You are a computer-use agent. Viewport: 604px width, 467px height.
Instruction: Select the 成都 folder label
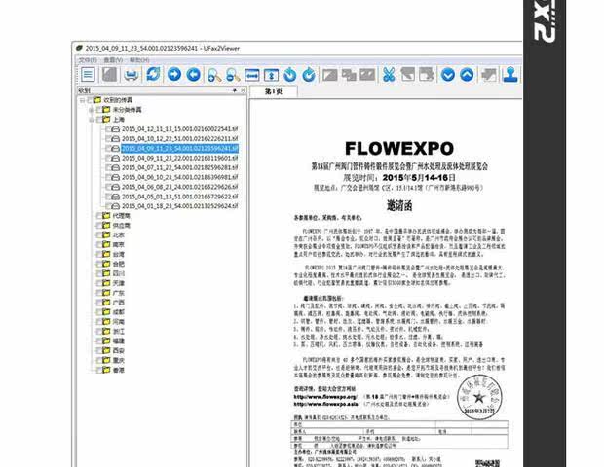click(x=119, y=312)
